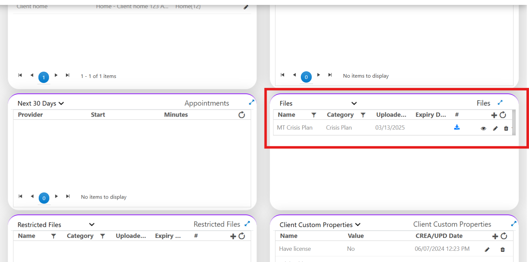Viewport: 529px width, 262px height.
Task: Sort appointments by Minutes column
Action: 176,115
